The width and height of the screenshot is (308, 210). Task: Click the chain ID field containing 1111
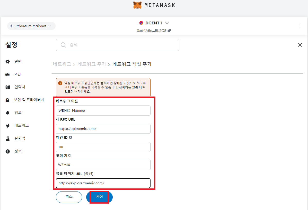103,147
